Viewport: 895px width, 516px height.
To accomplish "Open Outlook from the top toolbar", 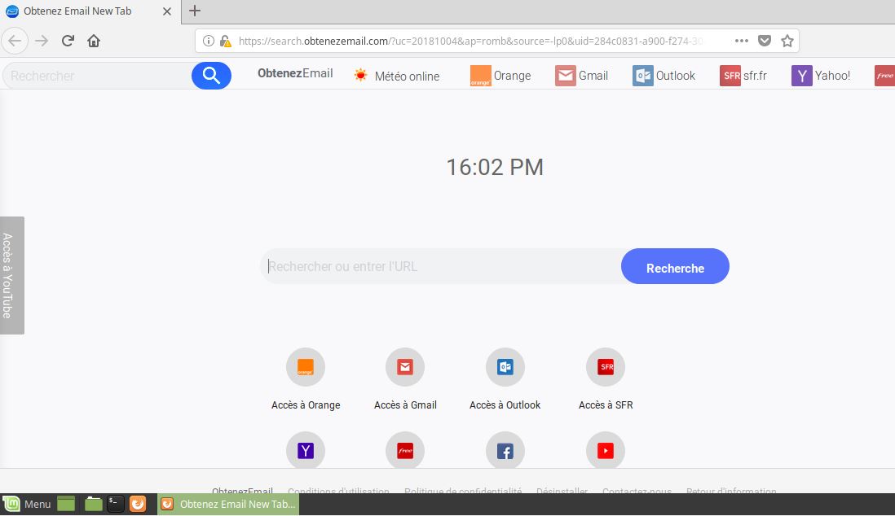I will (x=664, y=76).
